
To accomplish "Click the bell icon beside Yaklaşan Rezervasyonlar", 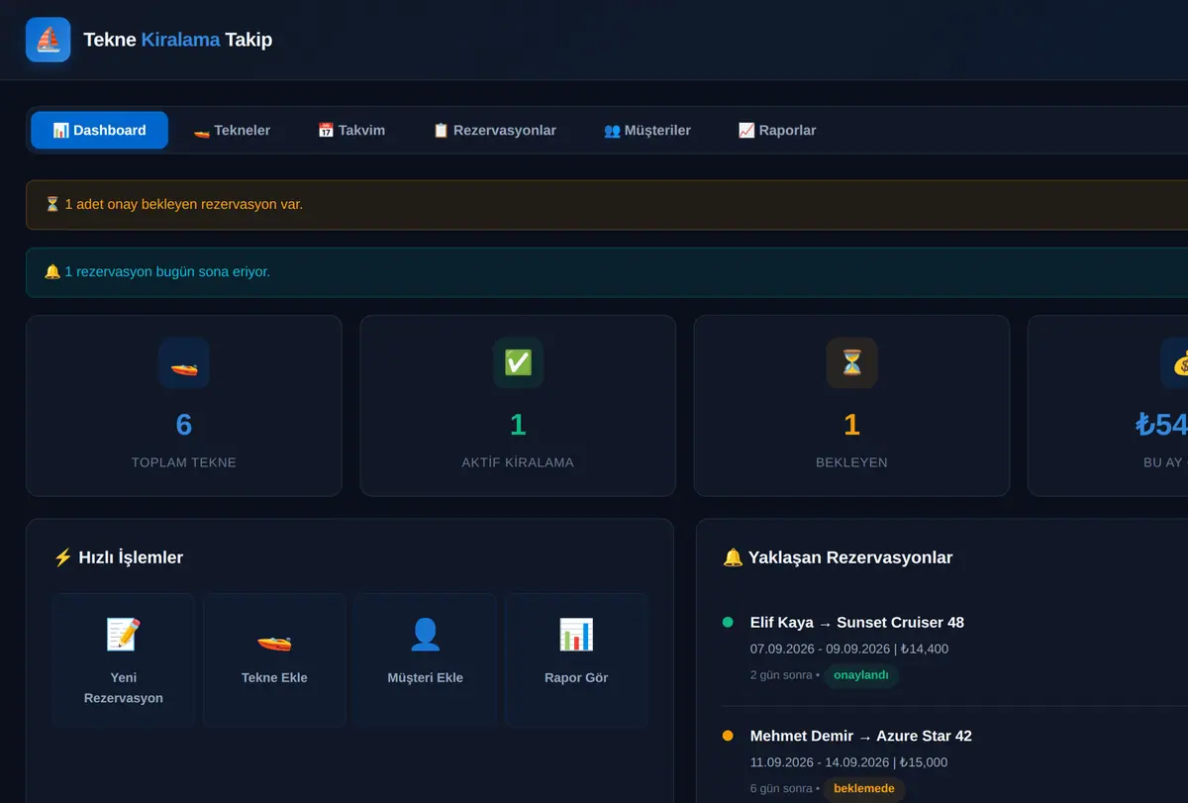I will tap(733, 557).
